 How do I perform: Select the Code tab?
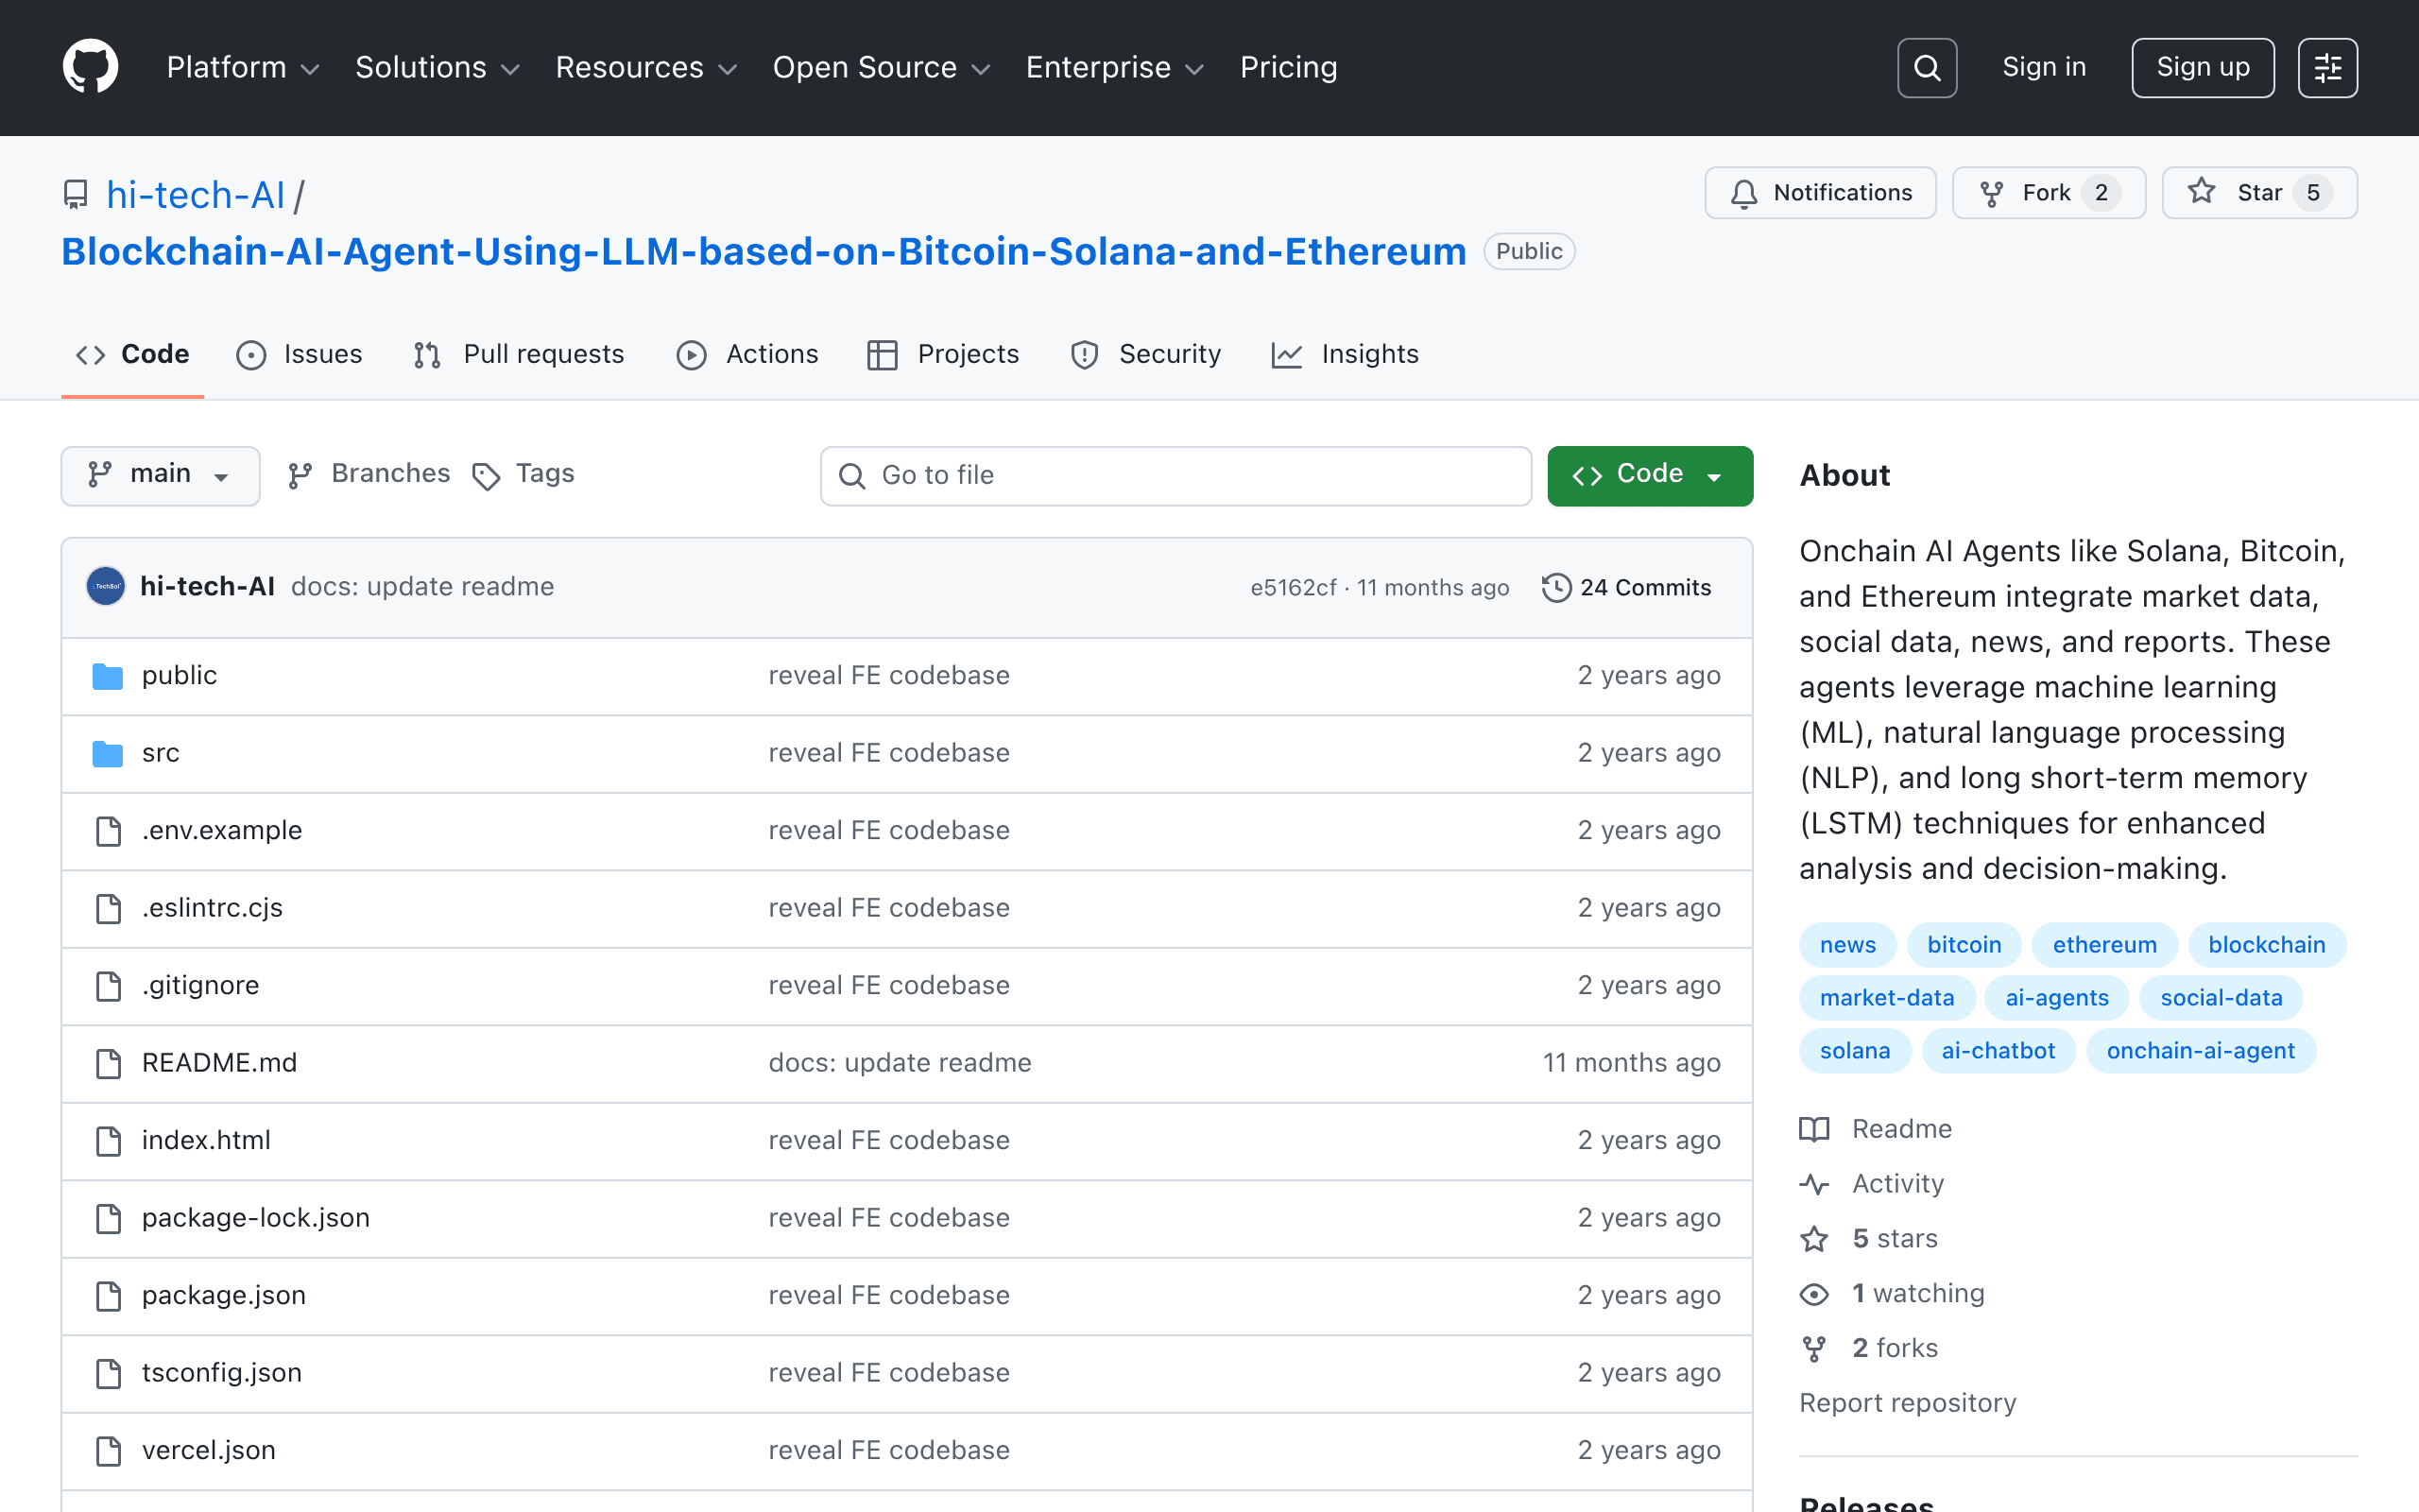click(133, 354)
